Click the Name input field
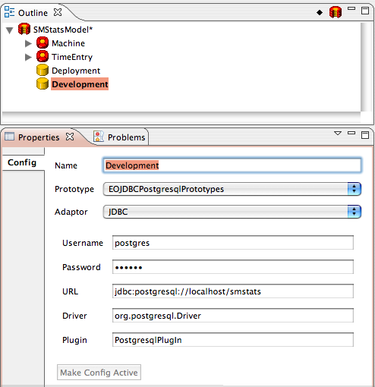 point(232,165)
